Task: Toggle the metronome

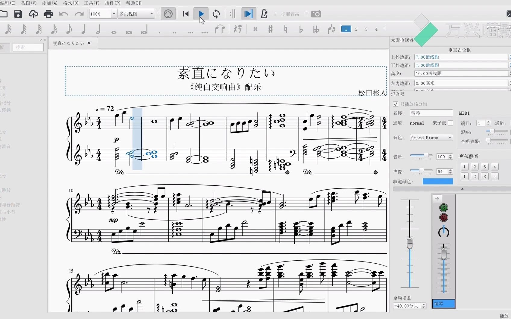Action: coord(264,14)
